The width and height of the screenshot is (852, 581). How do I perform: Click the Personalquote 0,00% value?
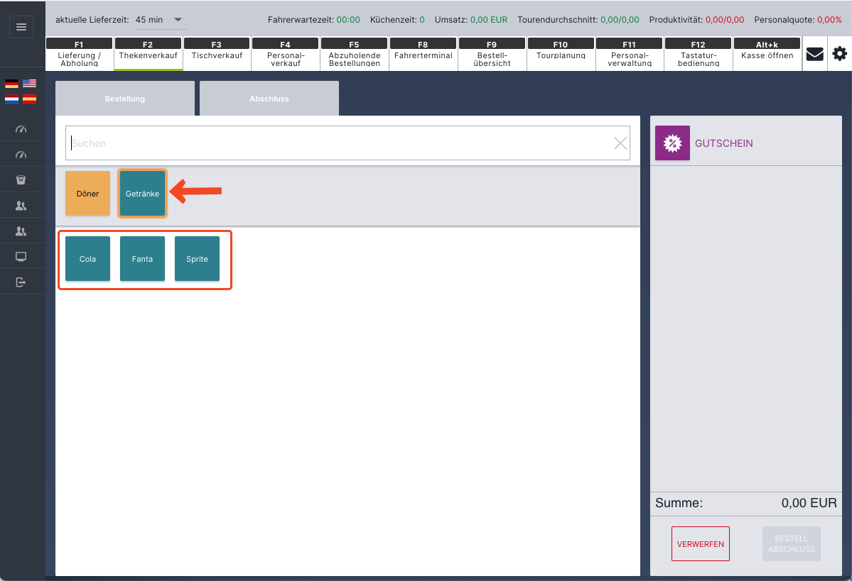pyautogui.click(x=830, y=20)
